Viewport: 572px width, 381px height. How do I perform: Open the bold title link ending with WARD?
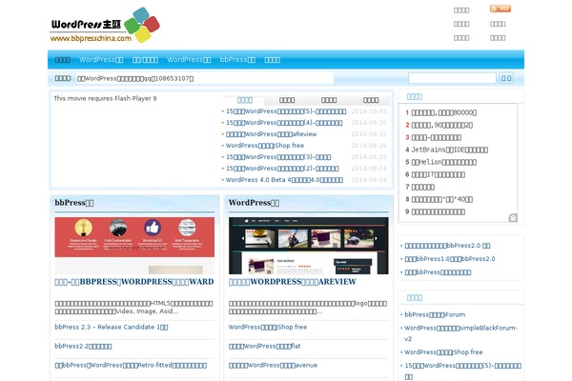click(134, 282)
